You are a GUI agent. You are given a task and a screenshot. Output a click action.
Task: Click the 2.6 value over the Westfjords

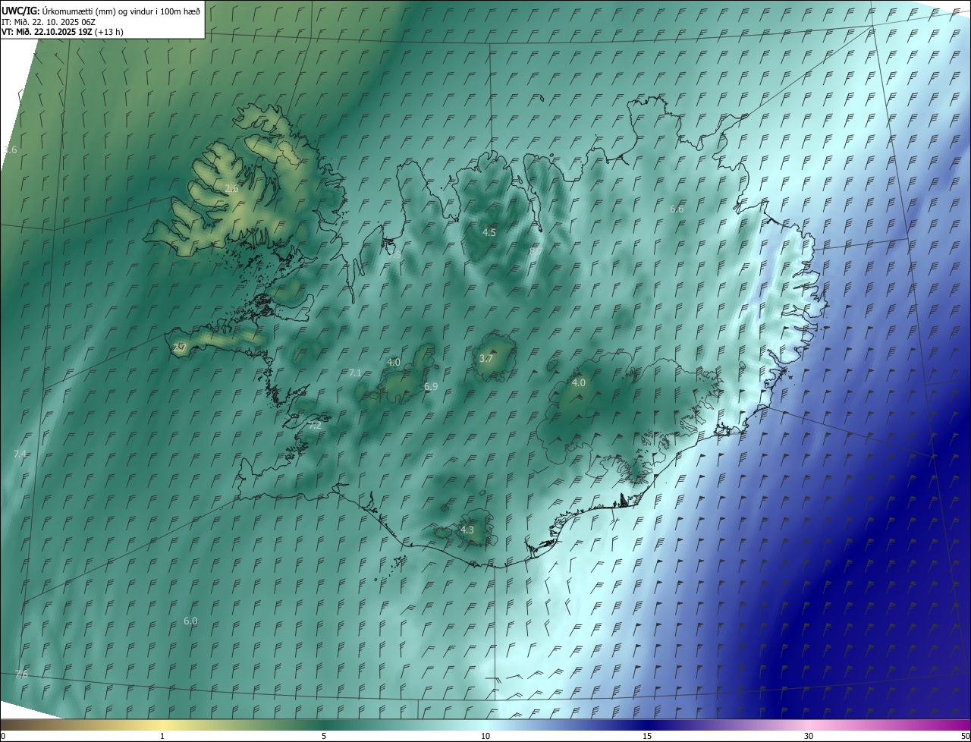[232, 189]
